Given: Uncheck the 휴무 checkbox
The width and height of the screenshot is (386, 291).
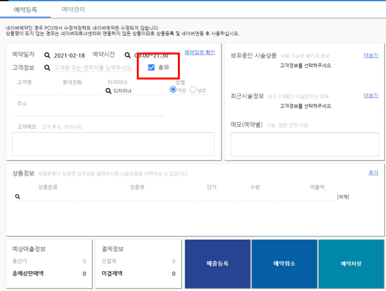Looking at the screenshot, I should pos(151,67).
